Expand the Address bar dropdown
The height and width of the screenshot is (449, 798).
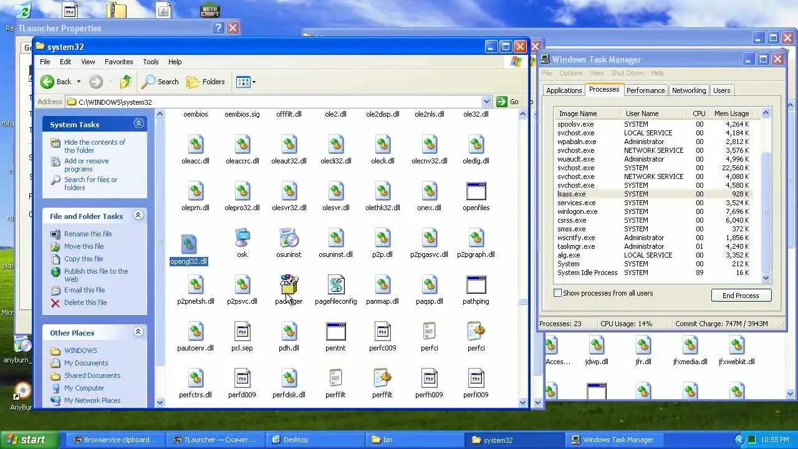(x=486, y=102)
